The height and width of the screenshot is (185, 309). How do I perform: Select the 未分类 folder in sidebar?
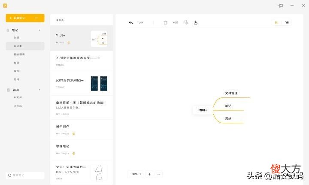[25, 46]
